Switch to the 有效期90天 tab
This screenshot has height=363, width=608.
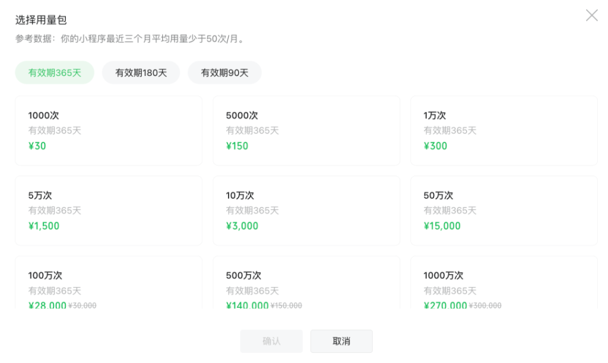[224, 72]
